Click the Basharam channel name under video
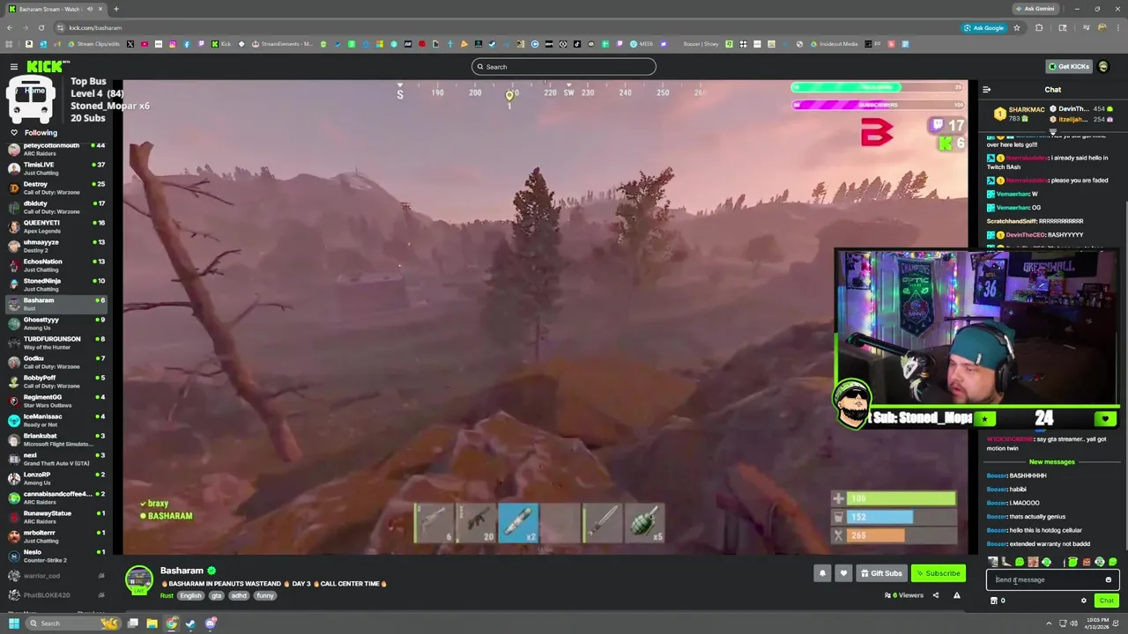 click(182, 571)
